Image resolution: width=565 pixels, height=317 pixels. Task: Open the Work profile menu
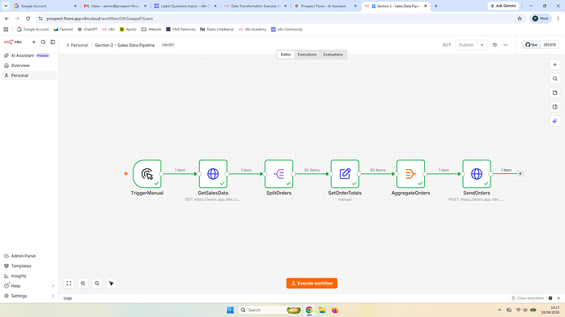(x=540, y=18)
